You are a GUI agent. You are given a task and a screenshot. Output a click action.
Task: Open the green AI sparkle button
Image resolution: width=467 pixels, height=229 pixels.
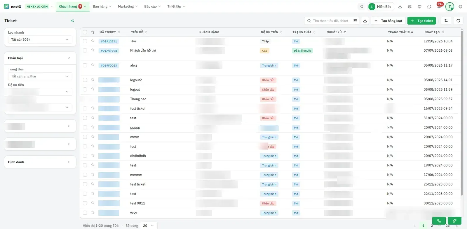[x=454, y=221]
